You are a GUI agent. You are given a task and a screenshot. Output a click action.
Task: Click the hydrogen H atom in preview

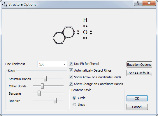click(85, 20)
